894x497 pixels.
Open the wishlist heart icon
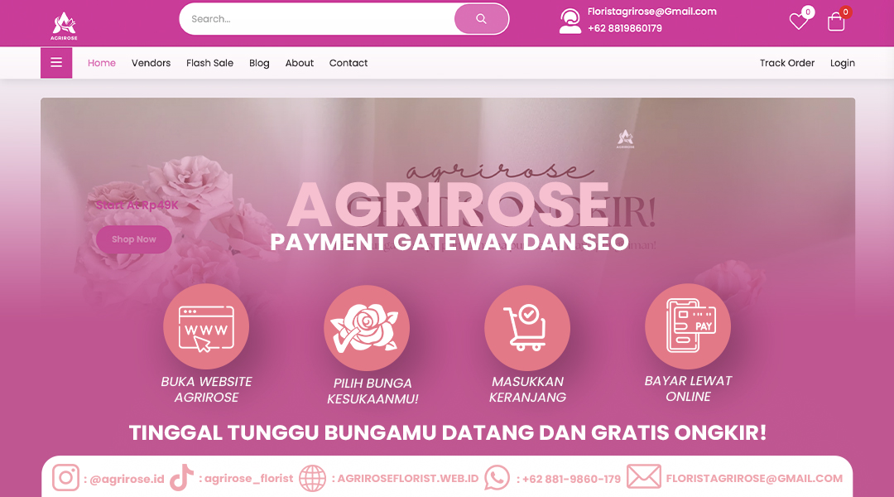point(798,22)
